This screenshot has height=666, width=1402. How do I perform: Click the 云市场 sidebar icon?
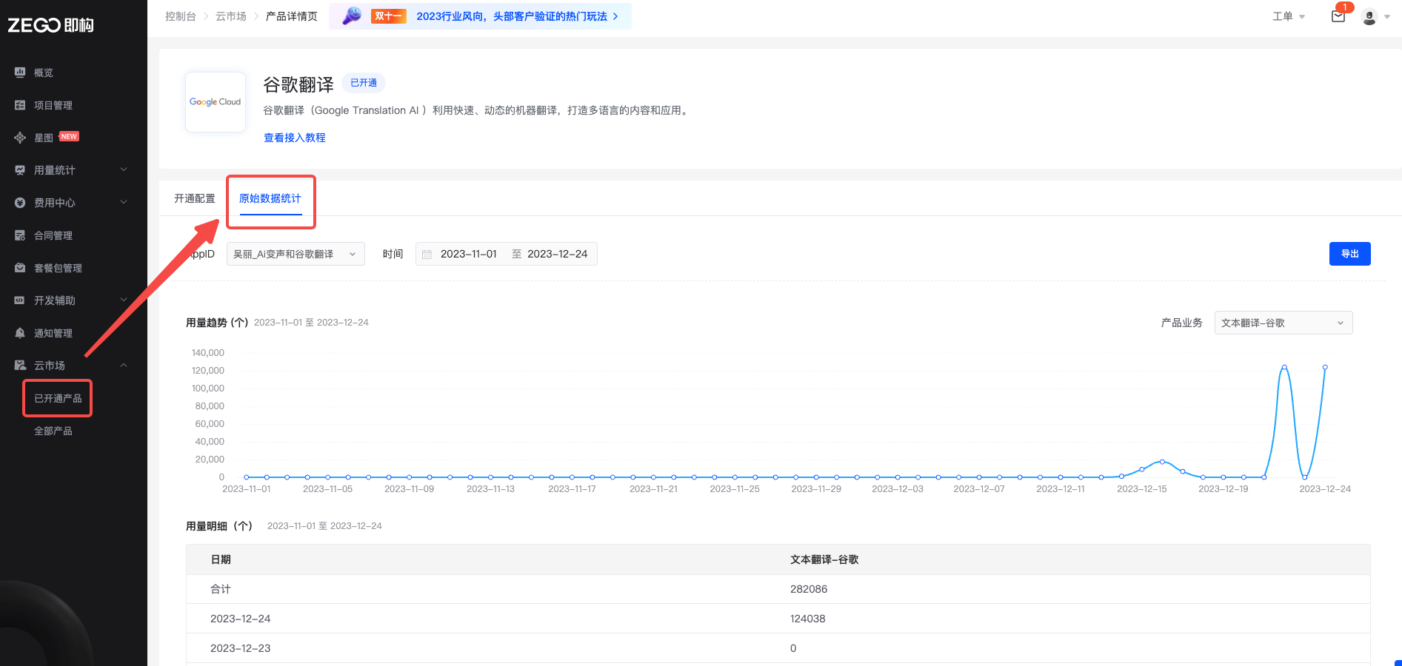tap(20, 366)
